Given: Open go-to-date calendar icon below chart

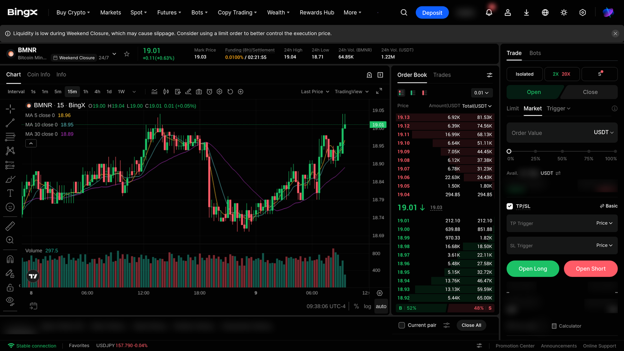Looking at the screenshot, I should coord(33,306).
